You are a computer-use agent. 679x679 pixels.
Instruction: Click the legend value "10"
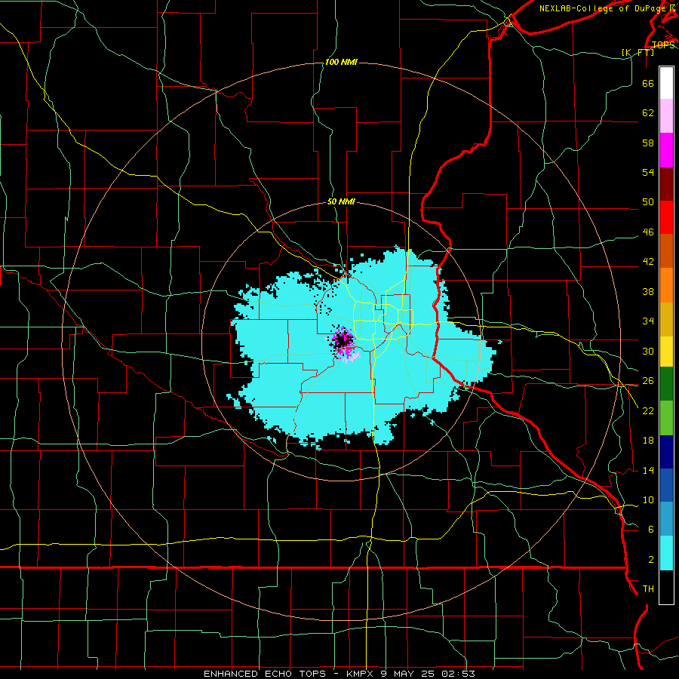pos(648,500)
